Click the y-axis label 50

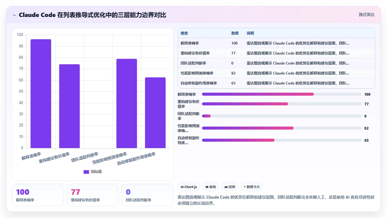[x=21, y=91]
